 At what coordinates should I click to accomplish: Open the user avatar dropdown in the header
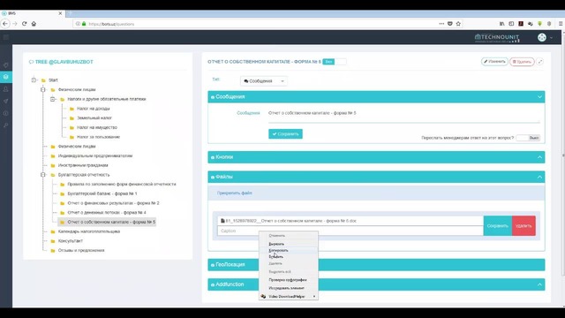[x=545, y=37]
